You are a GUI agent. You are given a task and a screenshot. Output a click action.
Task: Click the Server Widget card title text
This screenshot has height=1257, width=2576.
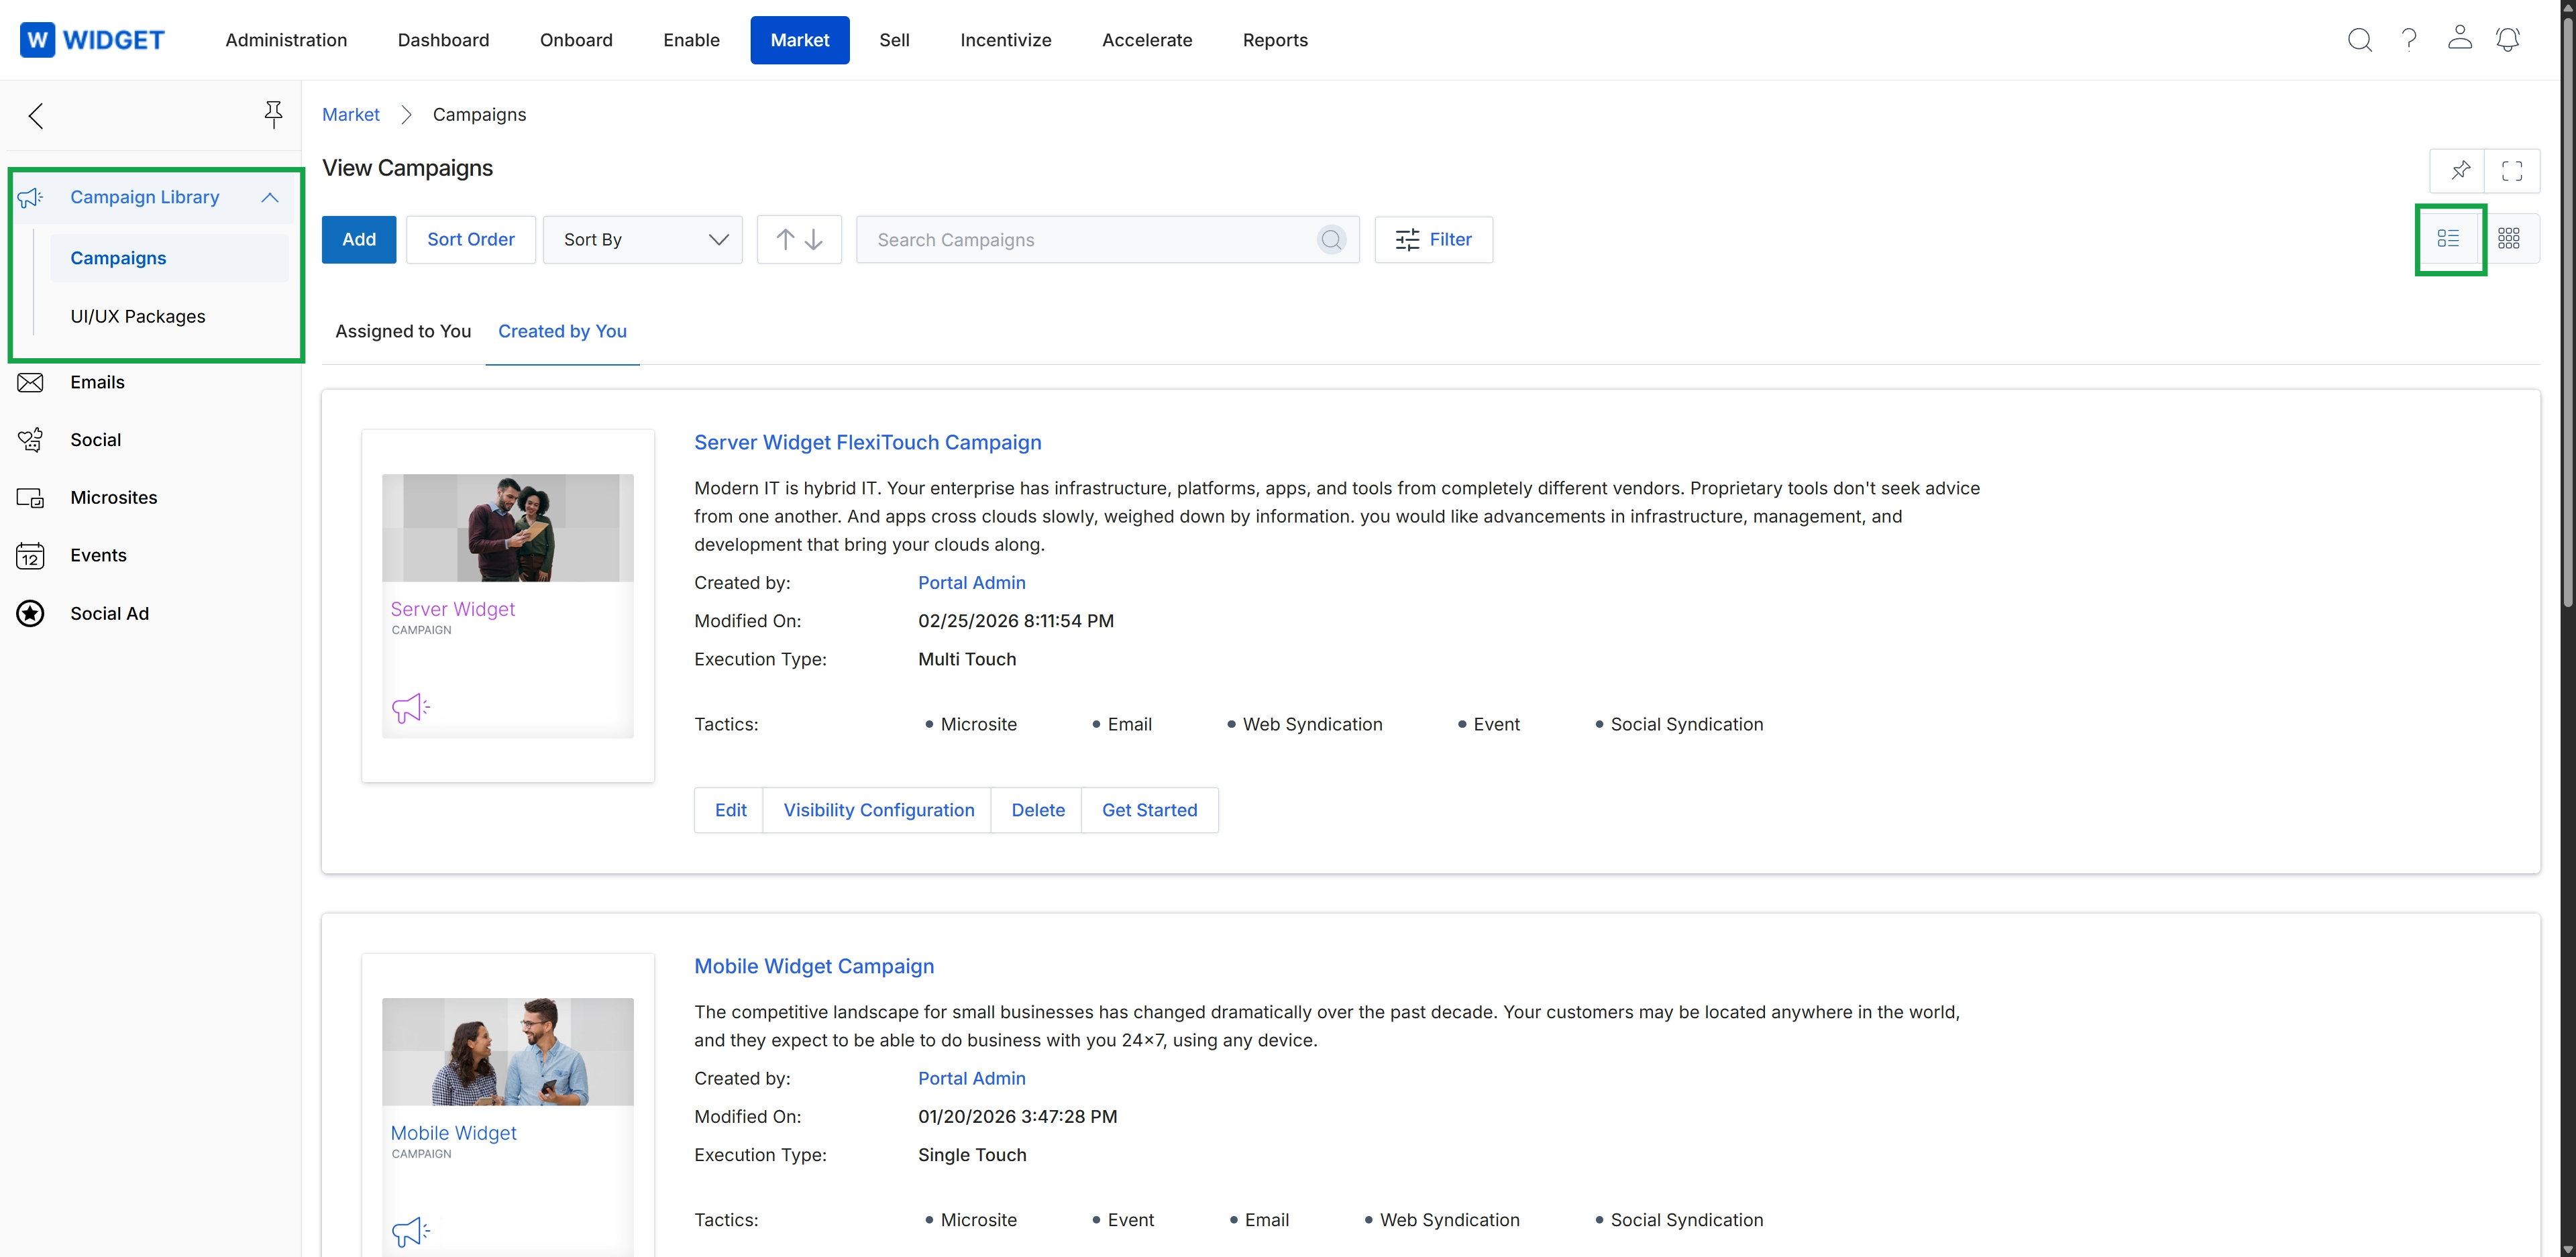[452, 609]
